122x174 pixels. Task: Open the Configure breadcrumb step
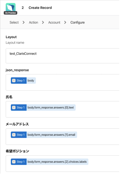[x=77, y=22]
